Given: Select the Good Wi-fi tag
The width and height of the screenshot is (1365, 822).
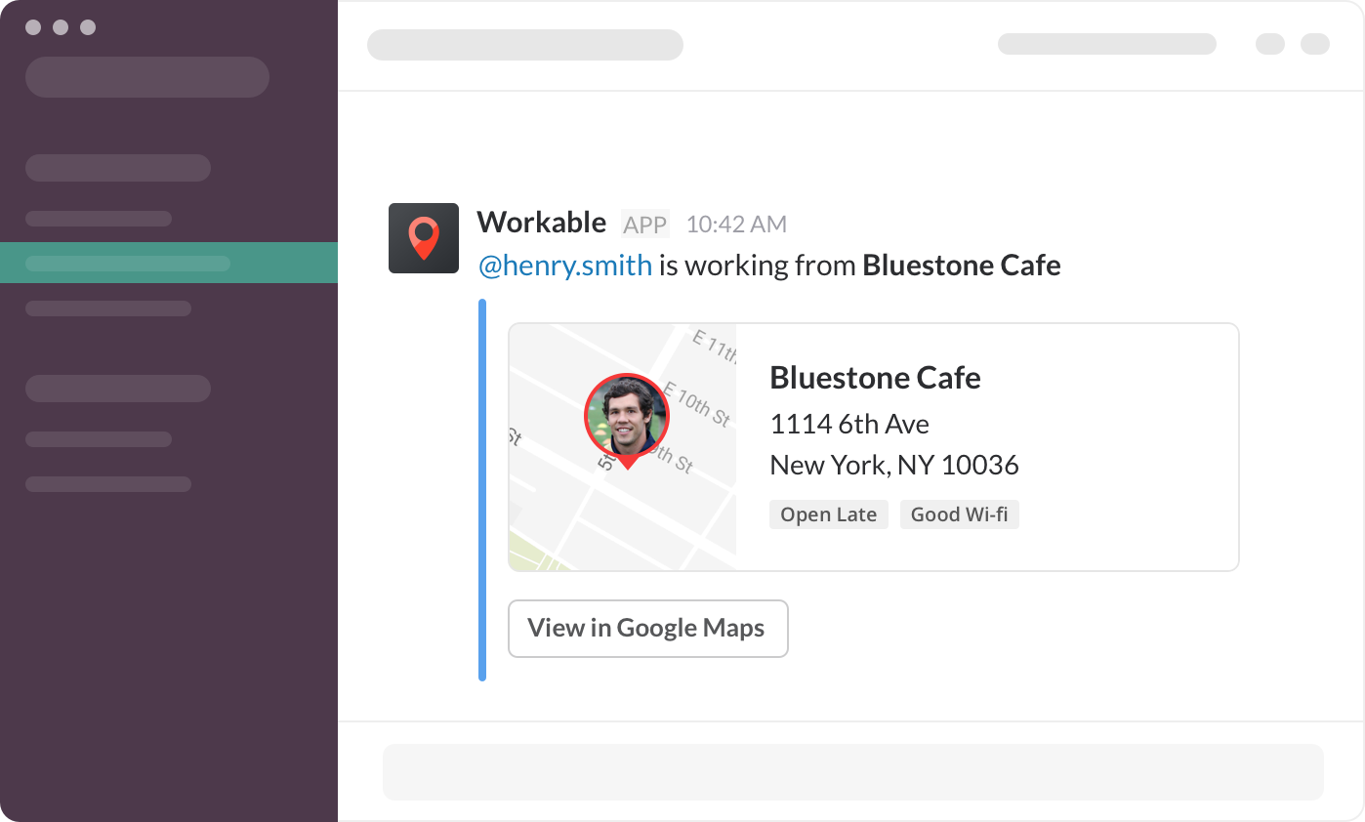Looking at the screenshot, I should (x=959, y=514).
